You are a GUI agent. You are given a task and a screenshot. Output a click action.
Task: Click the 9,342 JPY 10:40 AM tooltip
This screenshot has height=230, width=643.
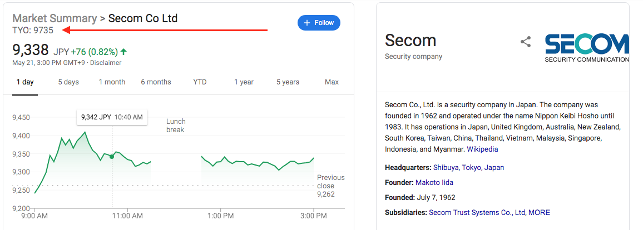pos(112,117)
